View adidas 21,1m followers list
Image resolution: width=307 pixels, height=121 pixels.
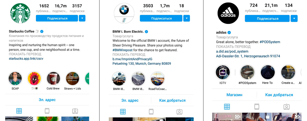tap(272, 8)
